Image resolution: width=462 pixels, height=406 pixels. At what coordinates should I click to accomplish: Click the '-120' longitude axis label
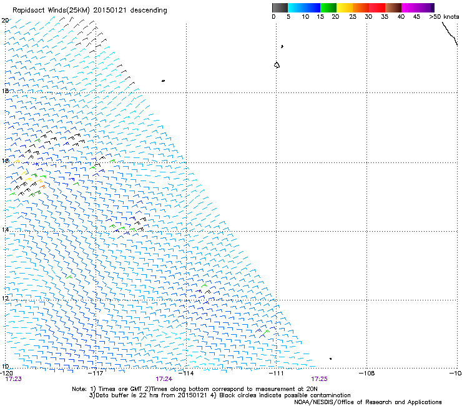point(6,374)
